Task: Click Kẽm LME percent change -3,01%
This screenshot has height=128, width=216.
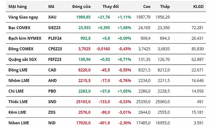Action: click(x=124, y=112)
